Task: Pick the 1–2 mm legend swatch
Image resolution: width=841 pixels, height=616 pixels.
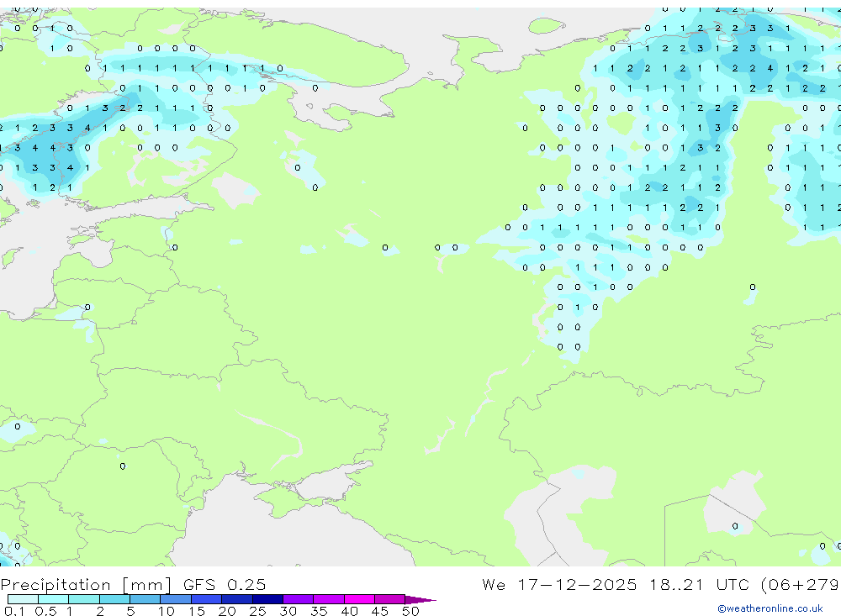Action: [x=83, y=599]
